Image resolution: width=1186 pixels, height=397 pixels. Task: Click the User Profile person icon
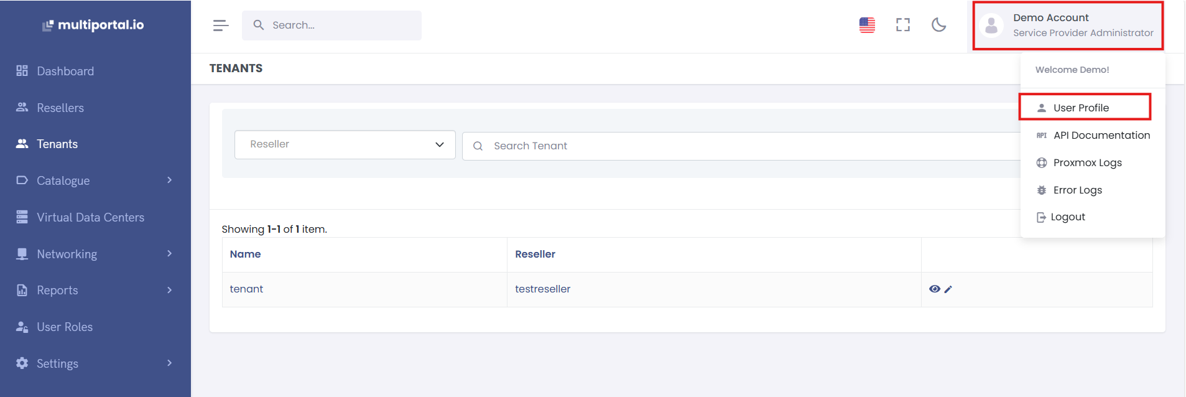(1042, 108)
